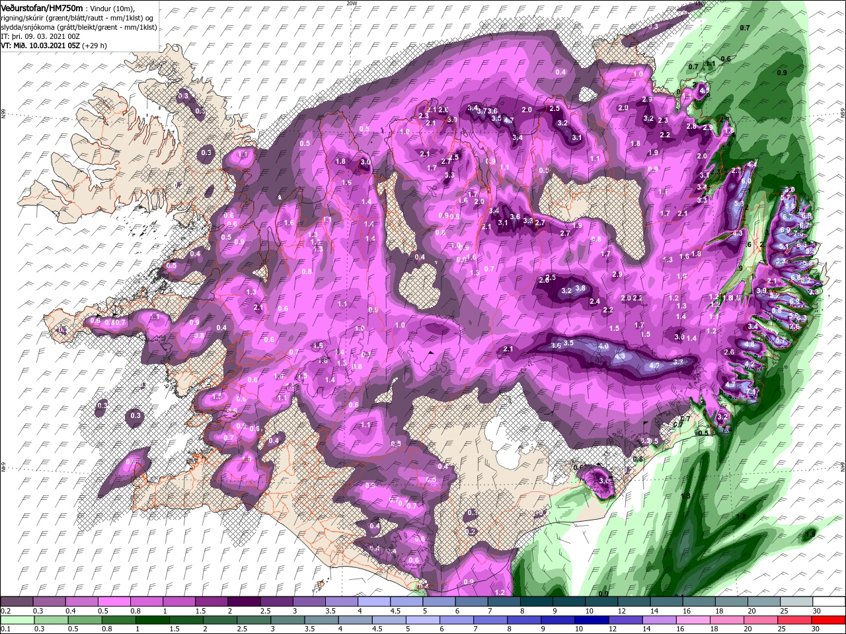The height and width of the screenshot is (634, 846).
Task: Select the snow scale swatch between 0.2 and 0.3
Action: pyautogui.click(x=17, y=601)
